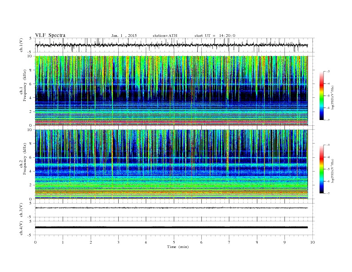352x272 pixels.
Task: Click the "4" kHz tick of ch.2 spectrogram
Action: pyautogui.click(x=31, y=172)
